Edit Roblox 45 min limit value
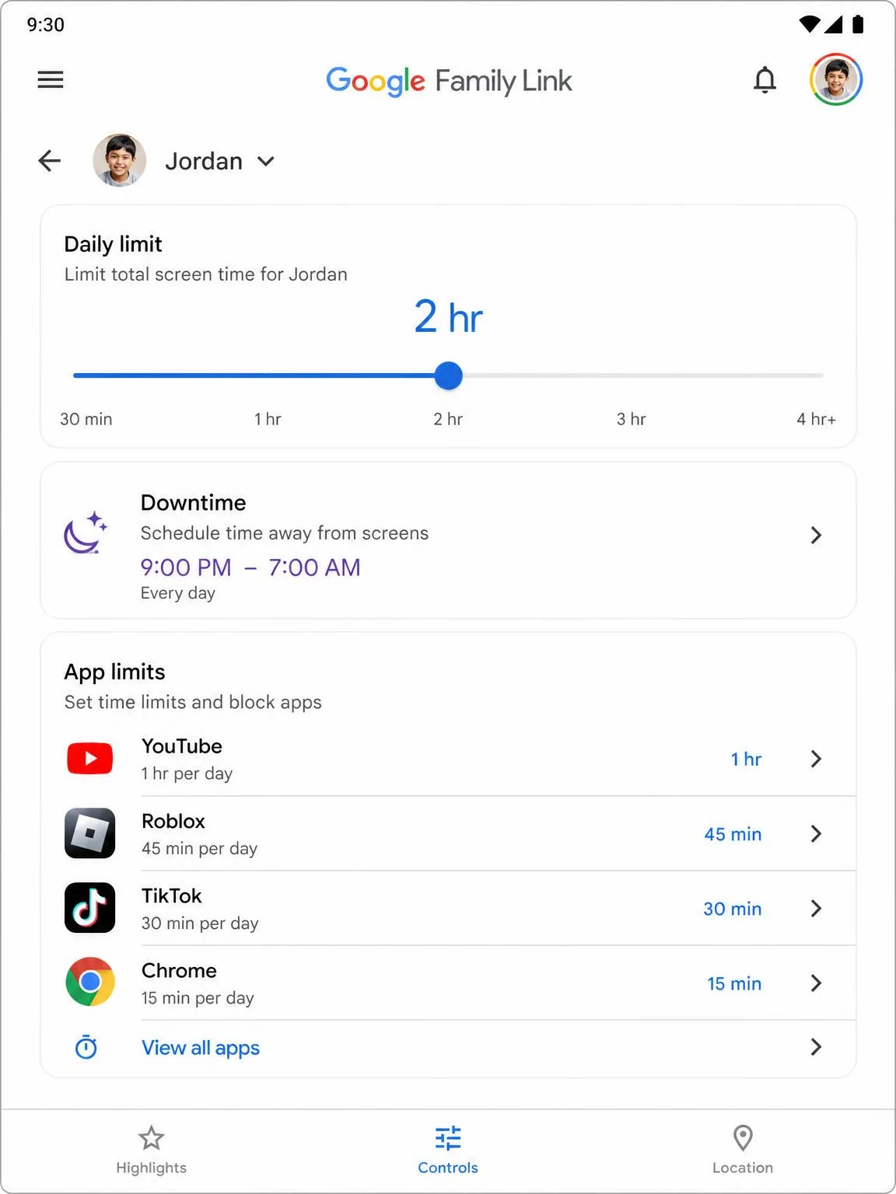This screenshot has width=896, height=1194. coord(733,834)
